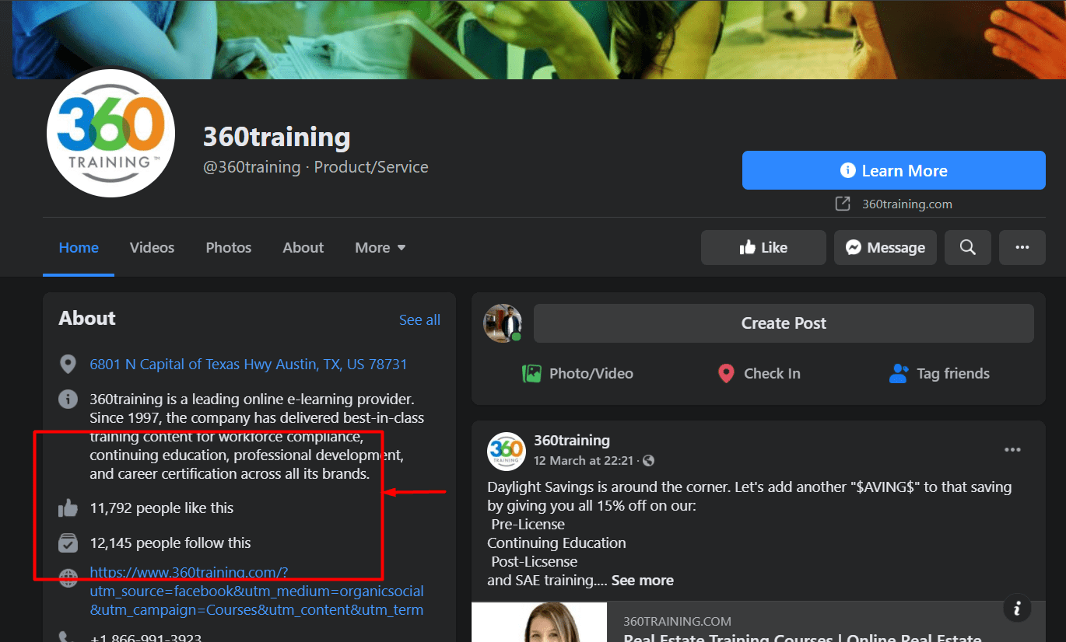This screenshot has height=642, width=1066.
Task: Open the 360training post author name
Action: tap(572, 441)
